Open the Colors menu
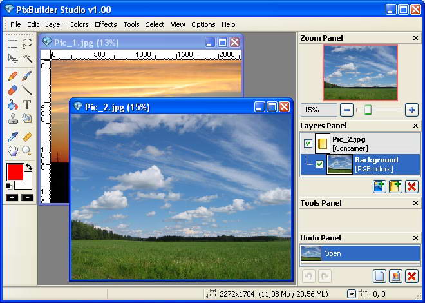Viewport: 425px width, 303px height. 79,24
